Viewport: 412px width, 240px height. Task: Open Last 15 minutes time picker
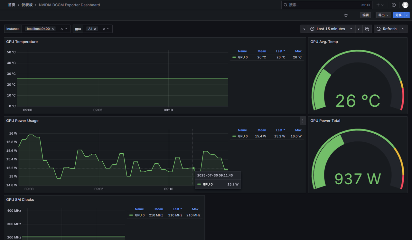coord(331,29)
